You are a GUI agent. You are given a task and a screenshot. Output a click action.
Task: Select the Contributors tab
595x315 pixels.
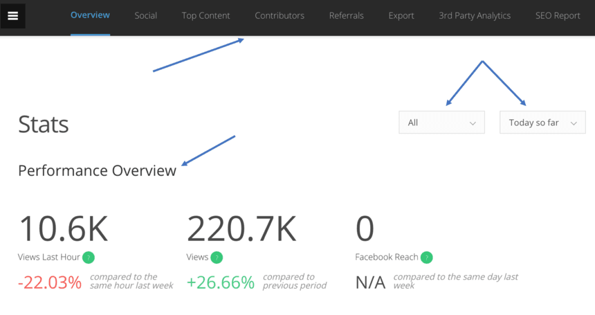[x=280, y=15]
